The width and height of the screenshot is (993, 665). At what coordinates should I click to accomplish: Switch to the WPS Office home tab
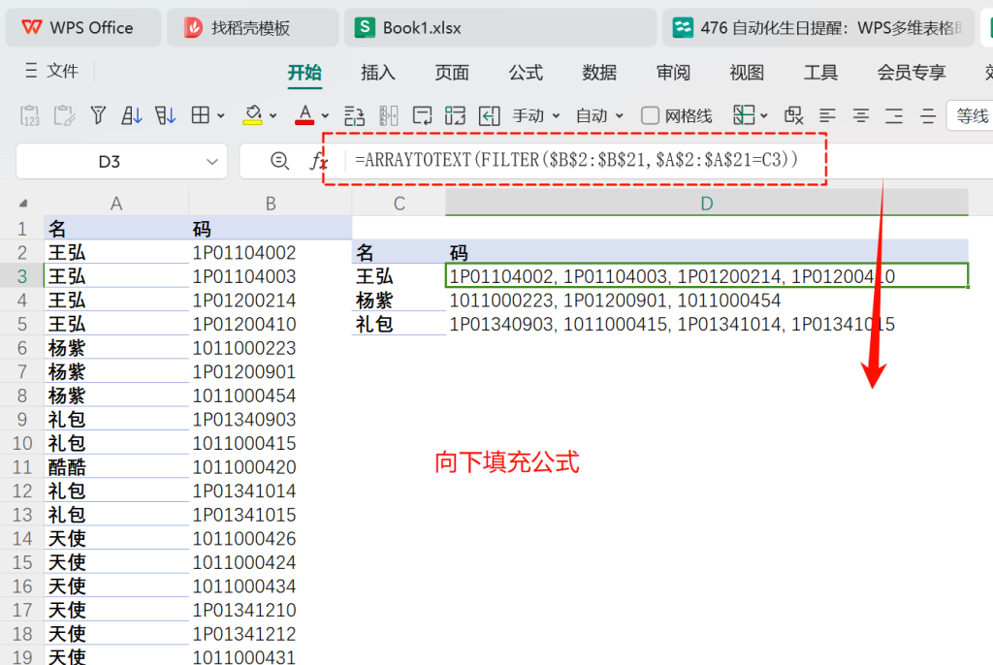pos(83,27)
